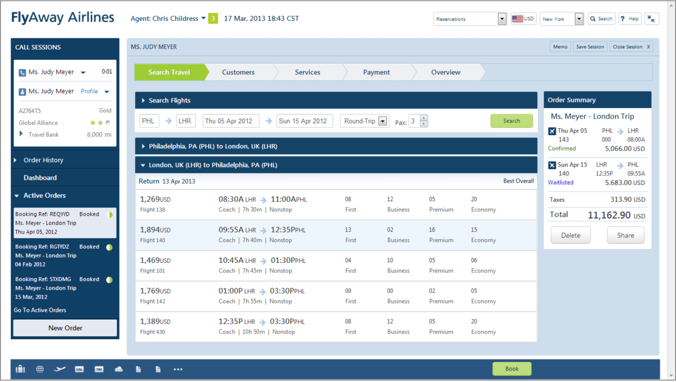Screen dimensions: 676x382
Task: Deselect the Thu Apr 05 flight in Order Summary
Action: coord(552,131)
